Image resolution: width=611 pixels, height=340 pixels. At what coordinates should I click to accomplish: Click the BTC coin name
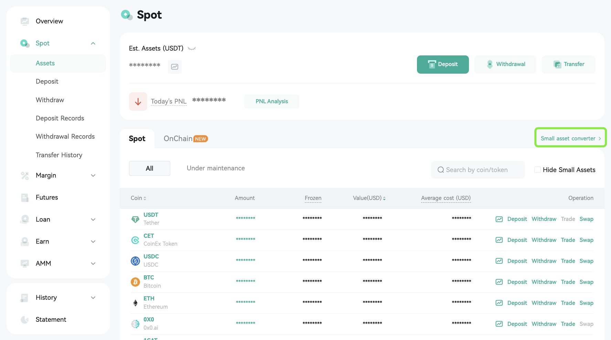tap(149, 278)
